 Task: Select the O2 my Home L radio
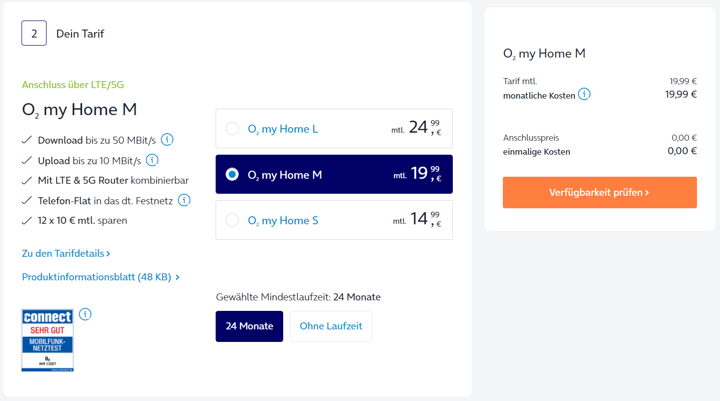pyautogui.click(x=232, y=129)
